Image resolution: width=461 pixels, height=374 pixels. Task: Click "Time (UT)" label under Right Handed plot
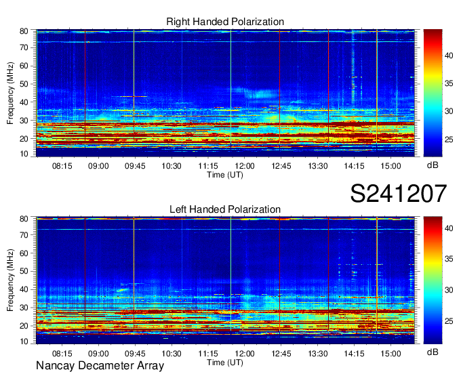[x=225, y=175]
